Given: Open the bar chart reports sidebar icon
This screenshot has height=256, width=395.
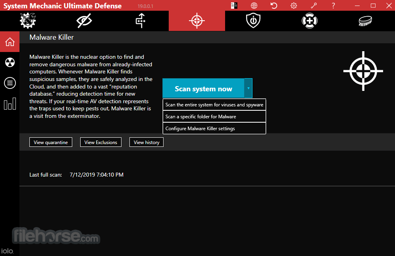Looking at the screenshot, I should pos(10,104).
